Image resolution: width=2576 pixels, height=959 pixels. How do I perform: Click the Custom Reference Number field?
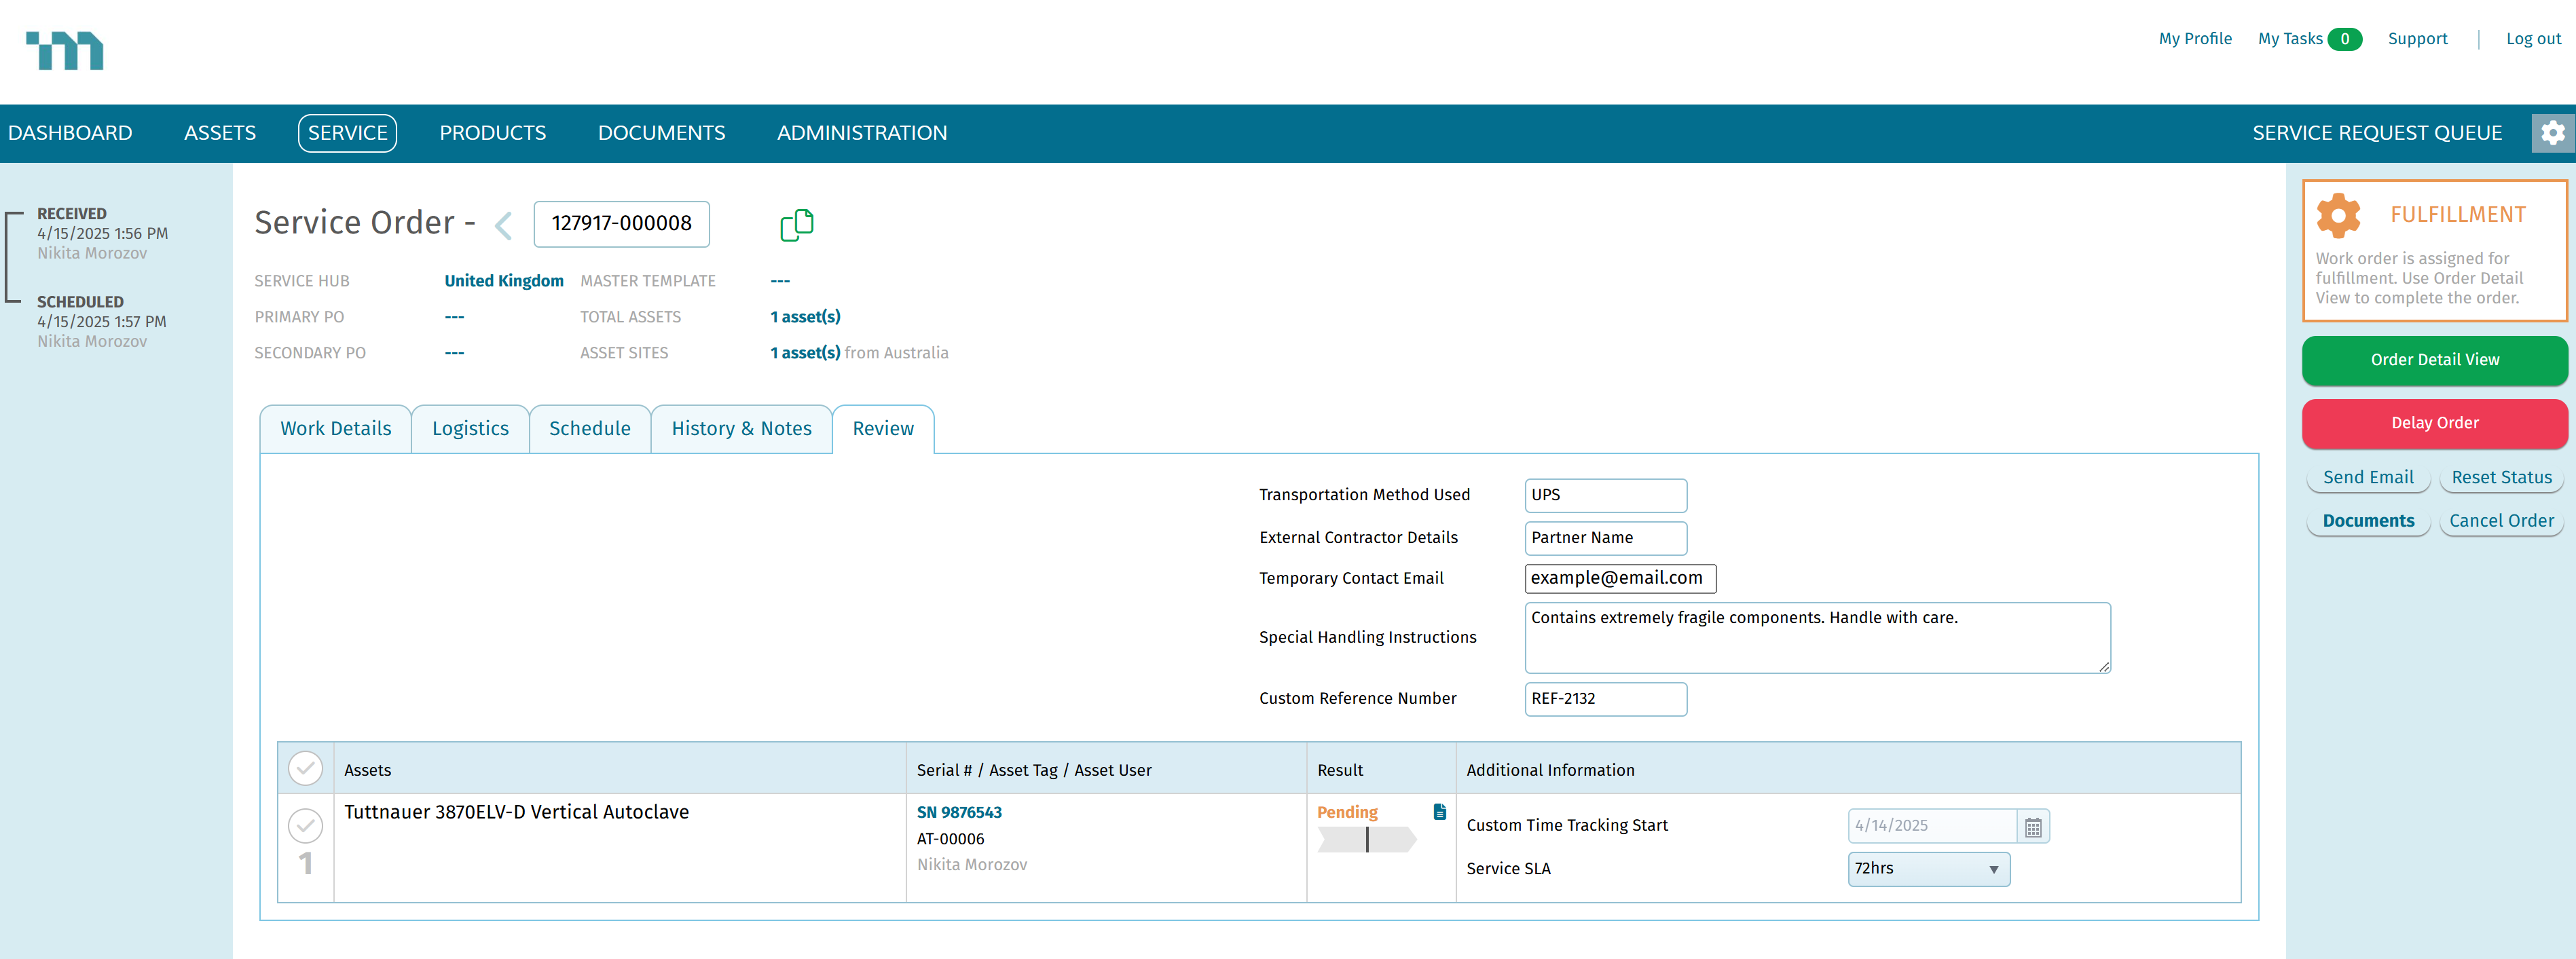click(x=1604, y=699)
